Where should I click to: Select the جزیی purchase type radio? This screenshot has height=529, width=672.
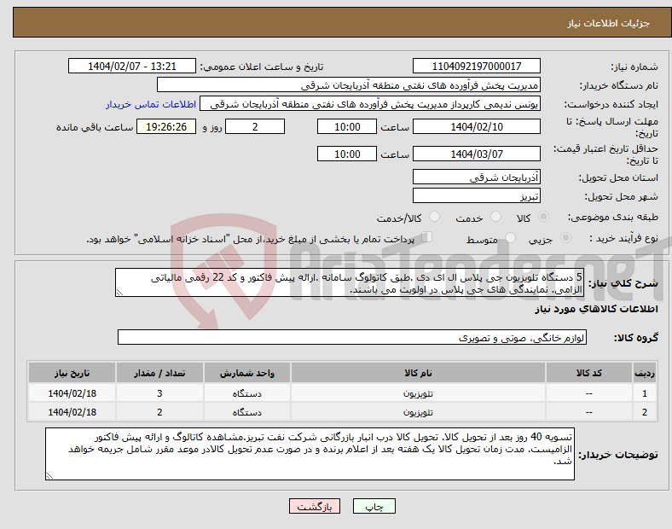click(x=565, y=237)
